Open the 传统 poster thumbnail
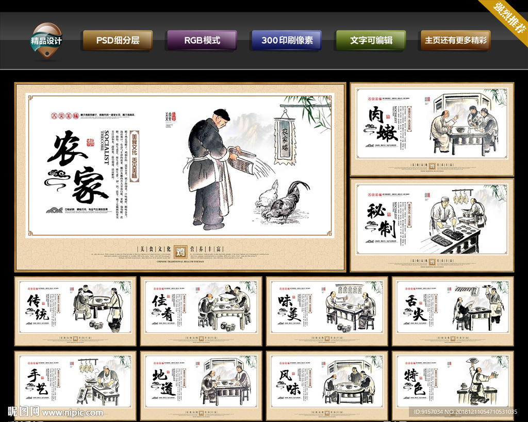 (75, 311)
